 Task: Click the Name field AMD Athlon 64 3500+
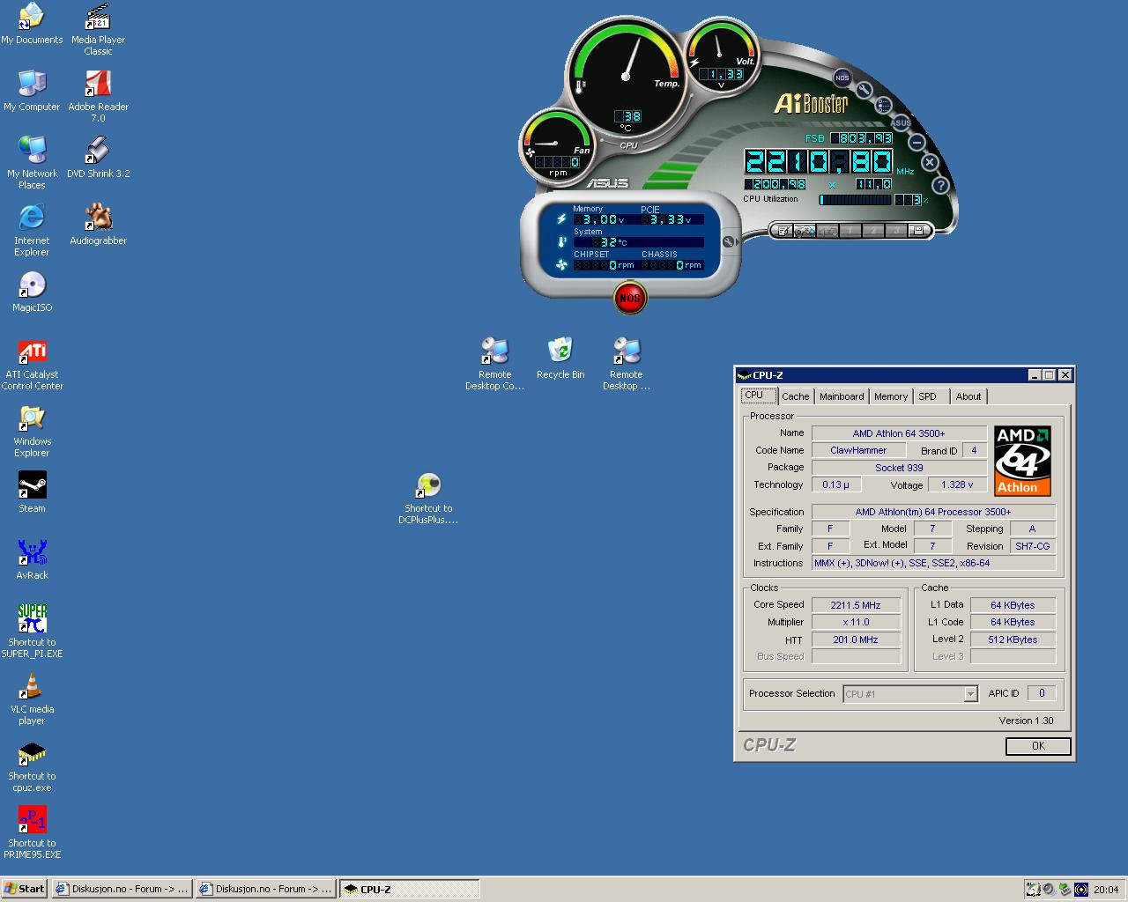(899, 433)
